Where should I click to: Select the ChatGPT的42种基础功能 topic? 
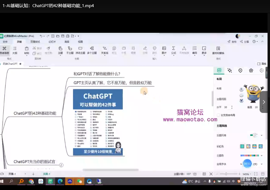coord(35,113)
